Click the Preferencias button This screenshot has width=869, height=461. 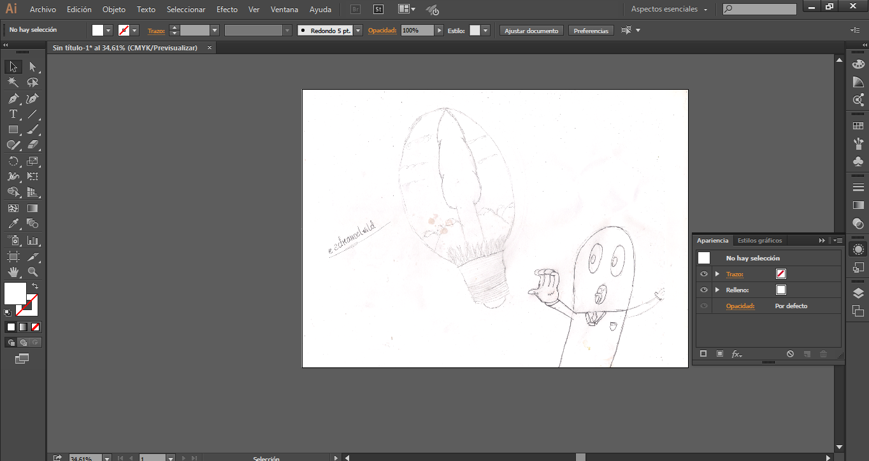tap(591, 31)
